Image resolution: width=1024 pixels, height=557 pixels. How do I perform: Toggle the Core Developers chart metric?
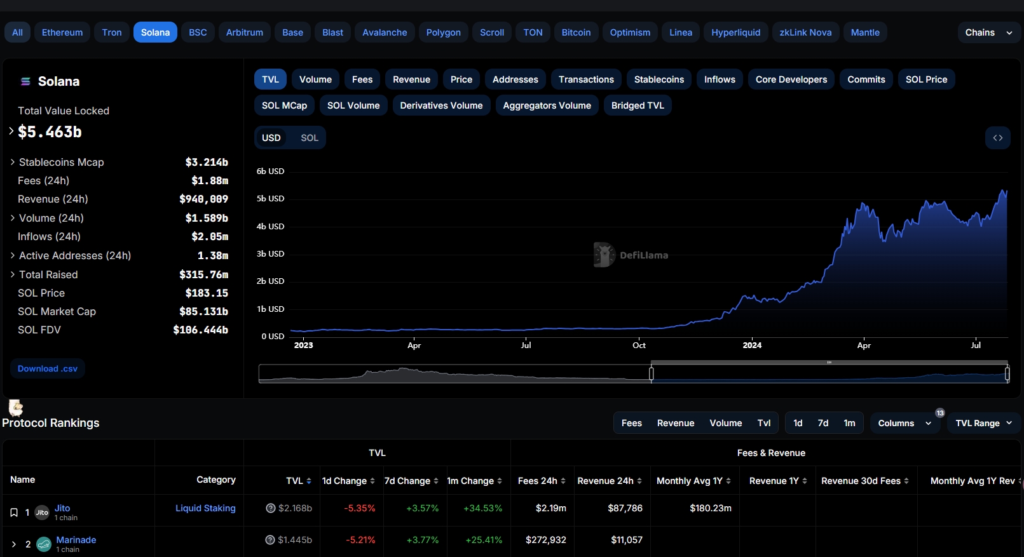791,79
